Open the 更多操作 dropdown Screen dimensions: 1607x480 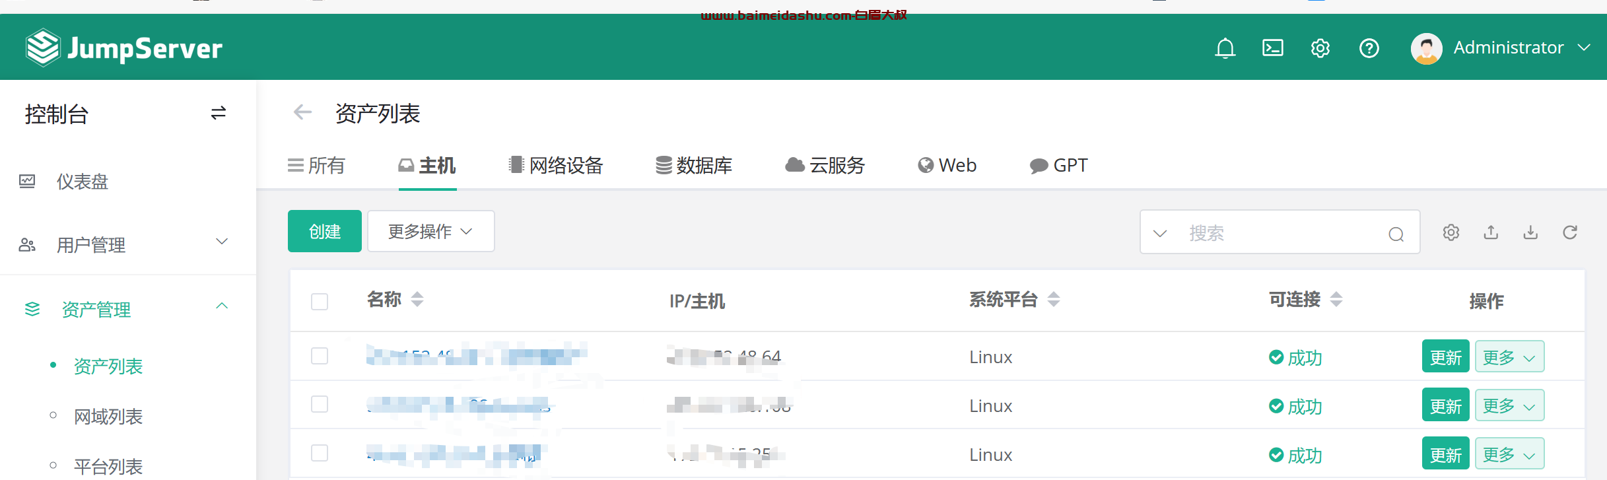pyautogui.click(x=430, y=231)
